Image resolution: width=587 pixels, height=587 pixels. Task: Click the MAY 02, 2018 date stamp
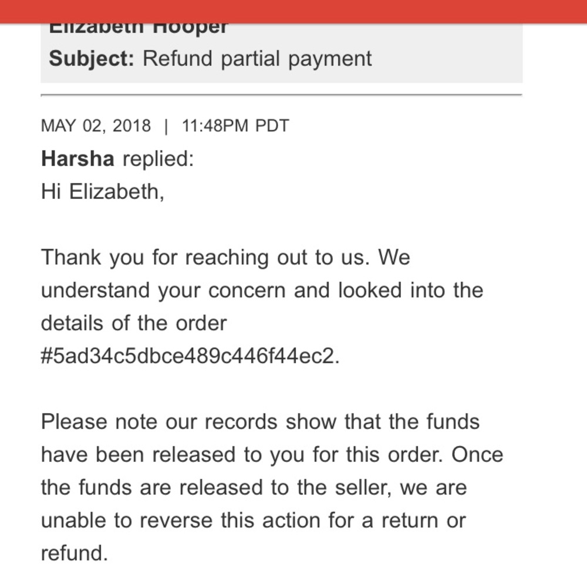[x=96, y=126]
